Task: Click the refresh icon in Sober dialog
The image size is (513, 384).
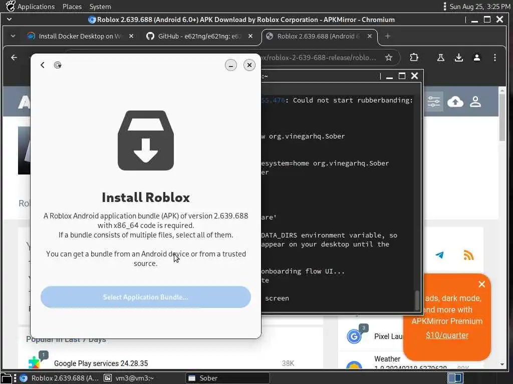Action: point(58,65)
